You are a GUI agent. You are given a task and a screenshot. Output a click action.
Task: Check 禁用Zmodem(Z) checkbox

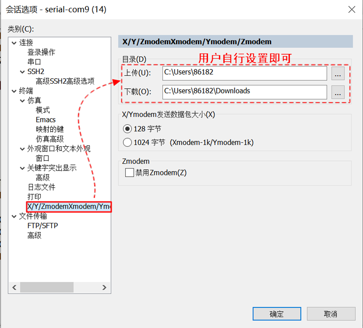(x=129, y=172)
